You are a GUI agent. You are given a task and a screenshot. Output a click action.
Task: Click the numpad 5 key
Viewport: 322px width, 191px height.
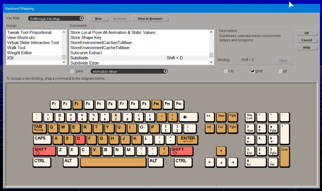pos(261,140)
